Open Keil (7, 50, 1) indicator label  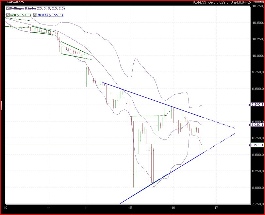(20, 15)
